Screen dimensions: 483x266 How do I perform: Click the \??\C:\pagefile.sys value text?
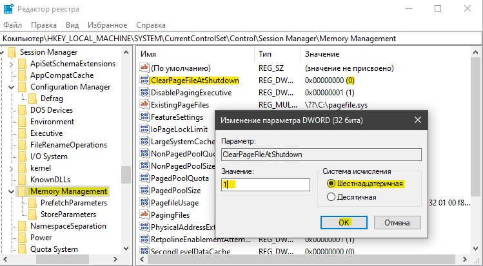(x=336, y=105)
